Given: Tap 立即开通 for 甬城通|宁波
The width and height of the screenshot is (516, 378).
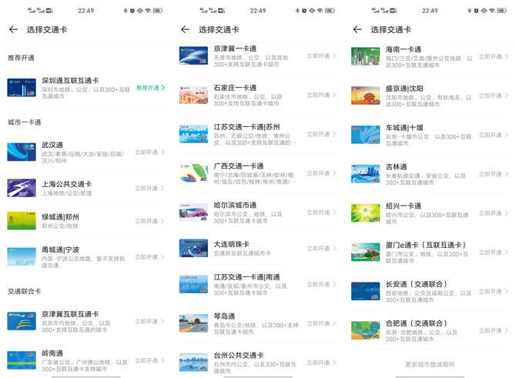Looking at the screenshot, I should [149, 257].
